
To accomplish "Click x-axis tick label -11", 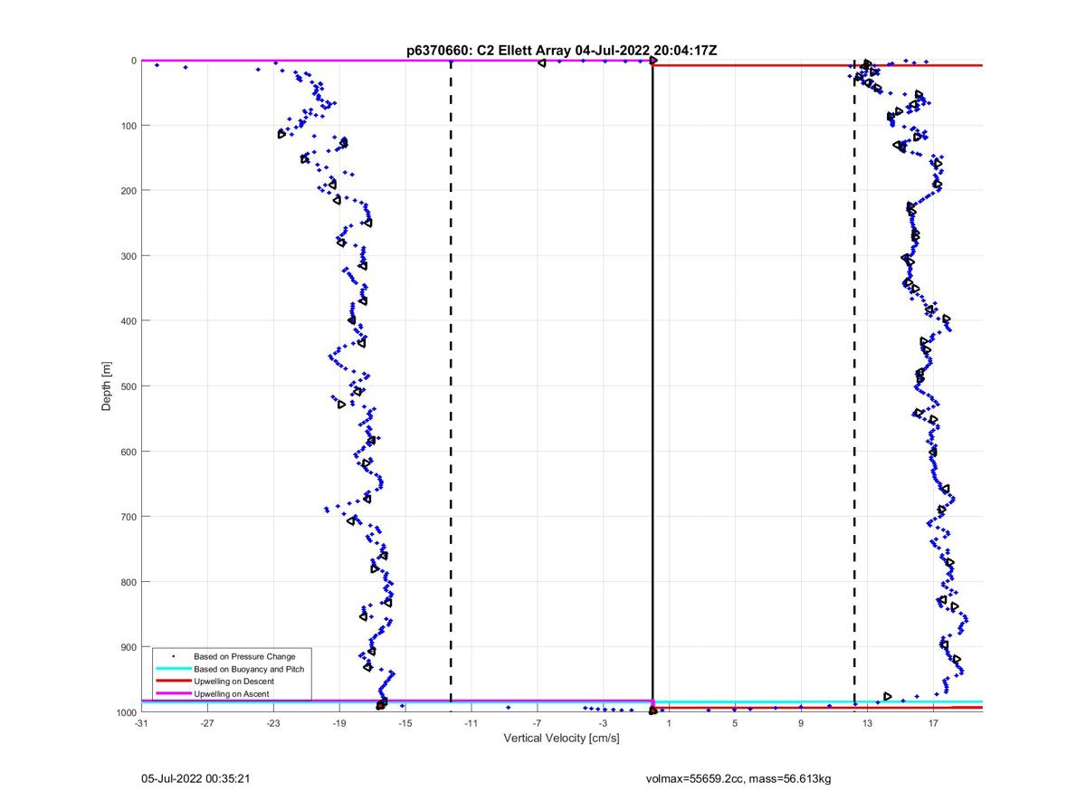I will [x=471, y=723].
